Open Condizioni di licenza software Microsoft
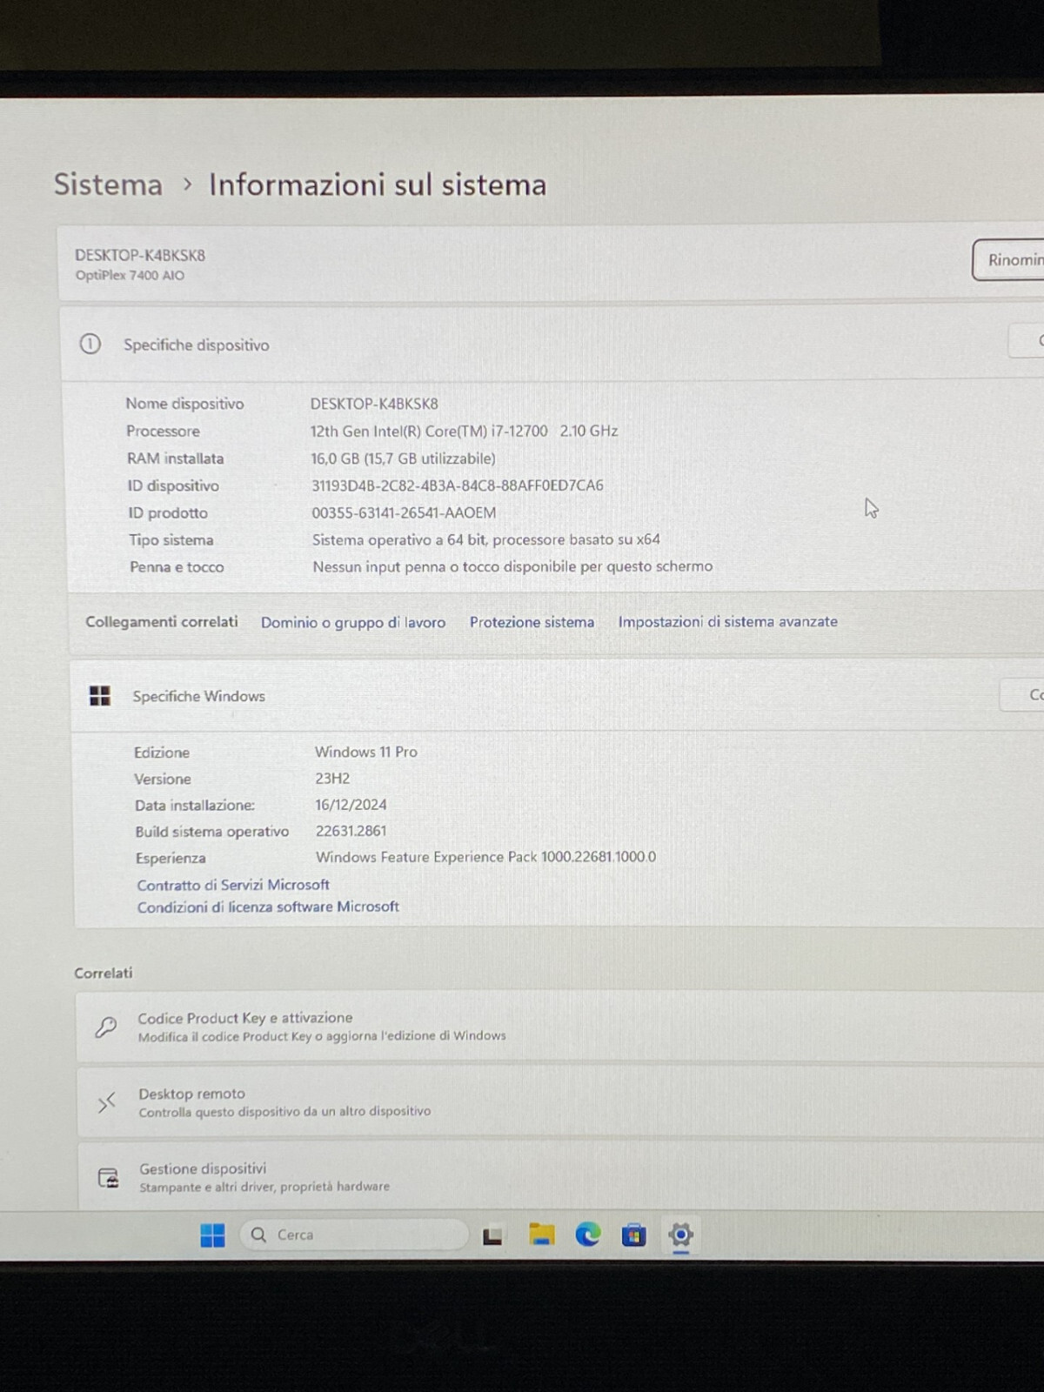 click(268, 907)
